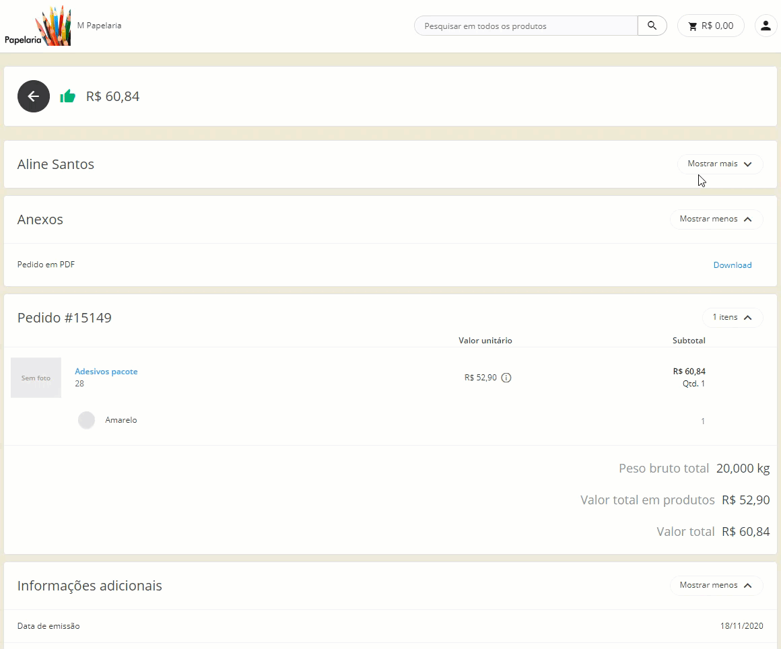Click the Subtotal column header
Image resolution: width=781 pixels, height=649 pixels.
689,341
